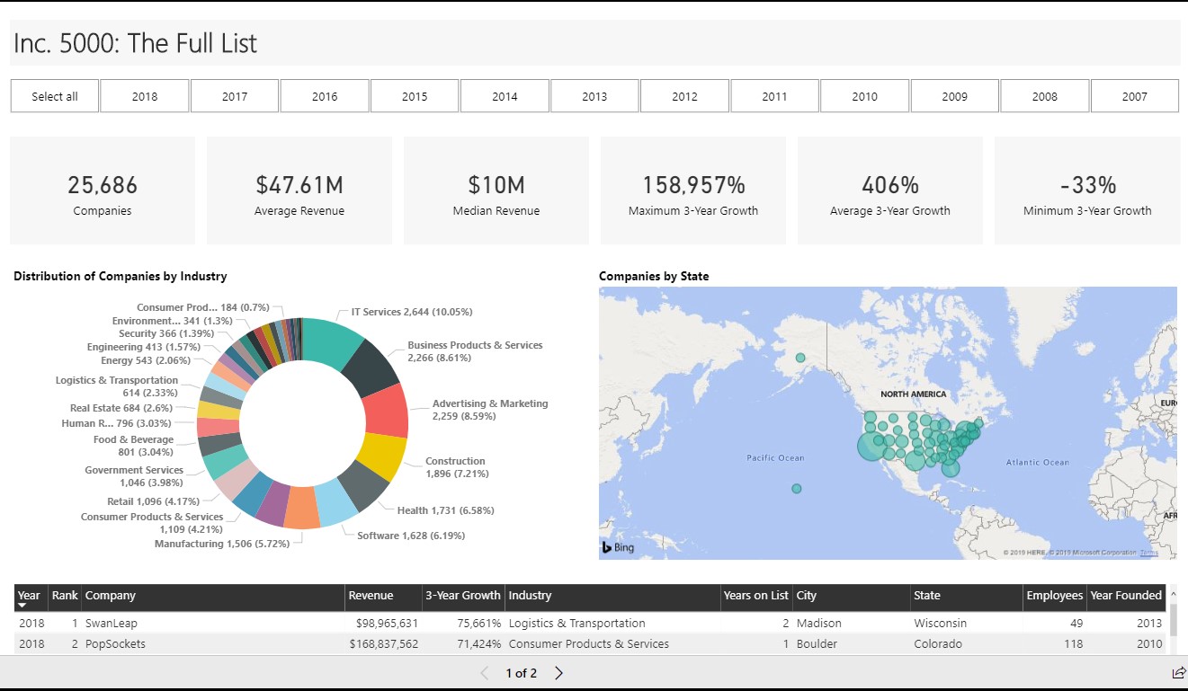Viewport: 1188px width, 691px height.
Task: Click the 406% Average Growth card
Action: [x=890, y=190]
